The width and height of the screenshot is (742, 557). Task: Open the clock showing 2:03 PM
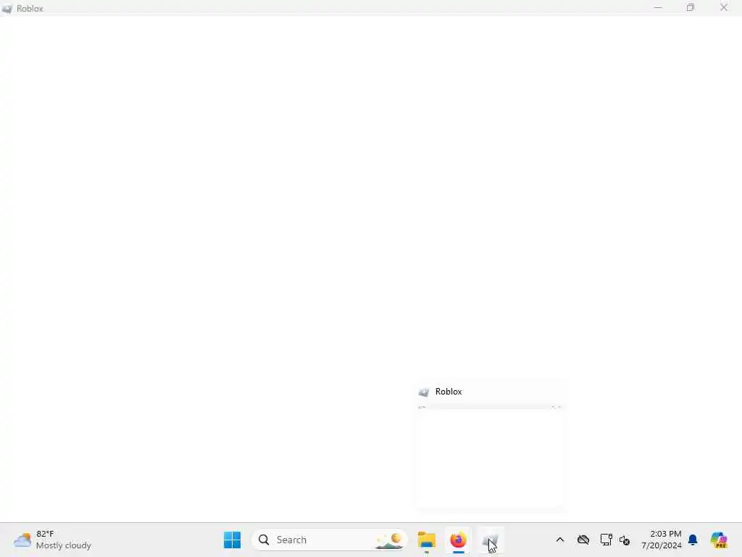pyautogui.click(x=662, y=540)
